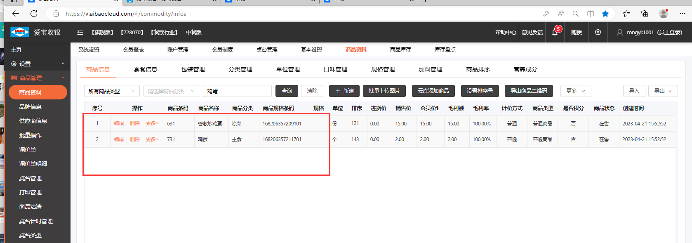Click the zoom magnifier icon in address bar

tap(576, 14)
